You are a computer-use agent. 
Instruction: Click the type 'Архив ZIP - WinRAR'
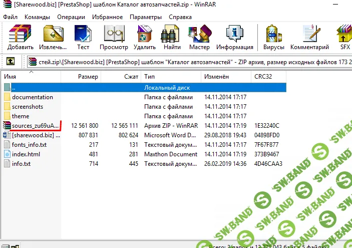click(x=171, y=125)
